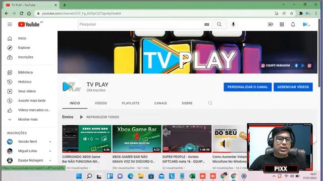Viewport: 323px width, 181px height.
Task: Open the Instagram icon at banner's right end
Action: pos(309,66)
